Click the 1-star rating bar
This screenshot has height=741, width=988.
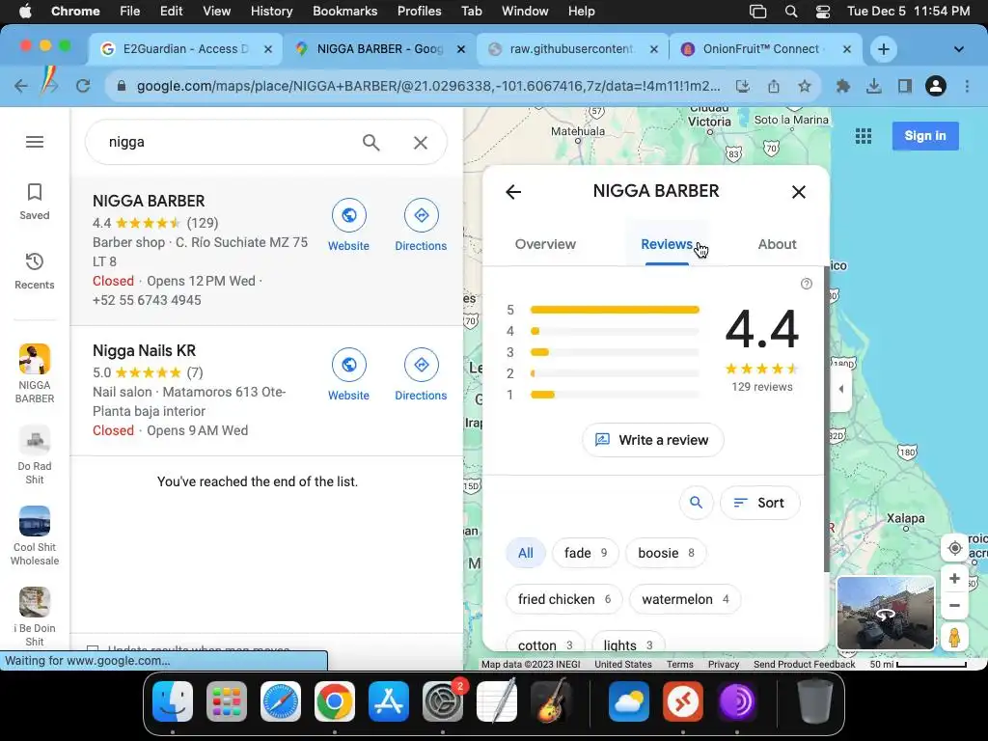615,395
